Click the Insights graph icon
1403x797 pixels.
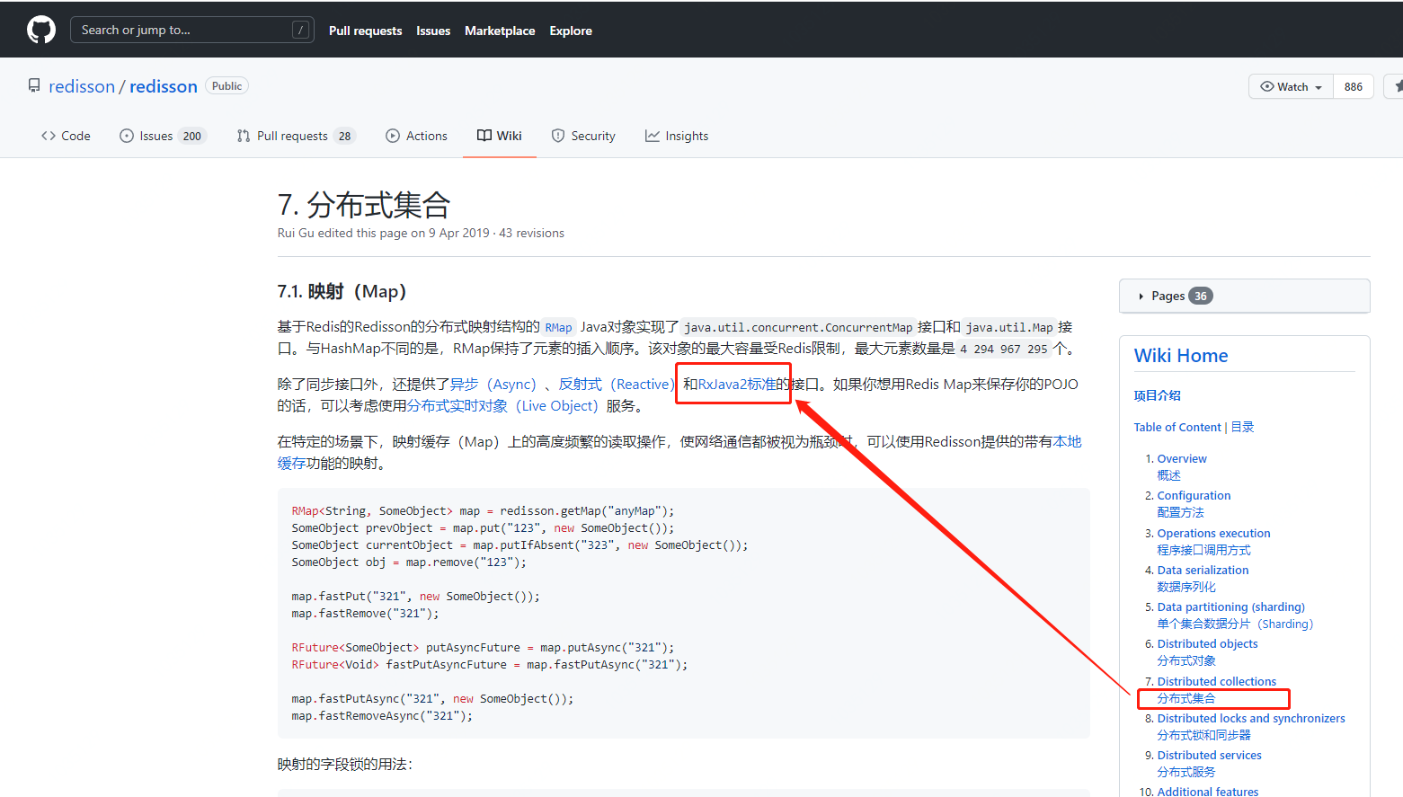[x=653, y=135]
